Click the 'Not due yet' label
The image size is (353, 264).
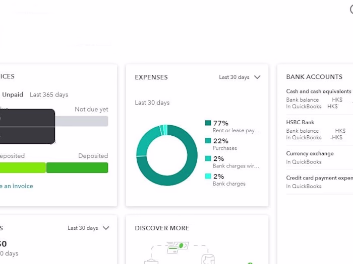click(91, 109)
